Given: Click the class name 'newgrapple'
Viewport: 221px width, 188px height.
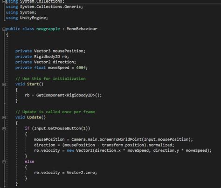Looking at the screenshot, I should [x=48, y=29].
